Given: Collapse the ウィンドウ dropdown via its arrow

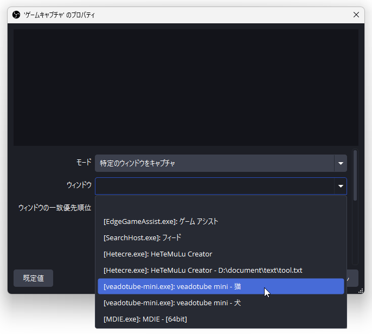Looking at the screenshot, I should click(x=341, y=186).
